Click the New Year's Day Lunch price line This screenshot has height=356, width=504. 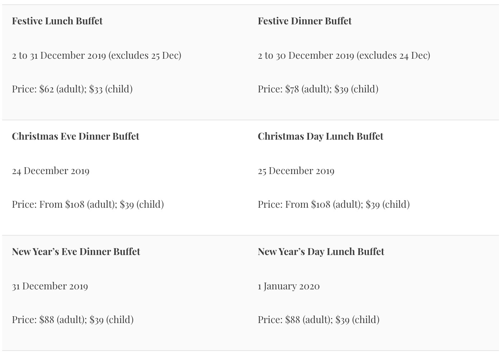tap(318, 319)
